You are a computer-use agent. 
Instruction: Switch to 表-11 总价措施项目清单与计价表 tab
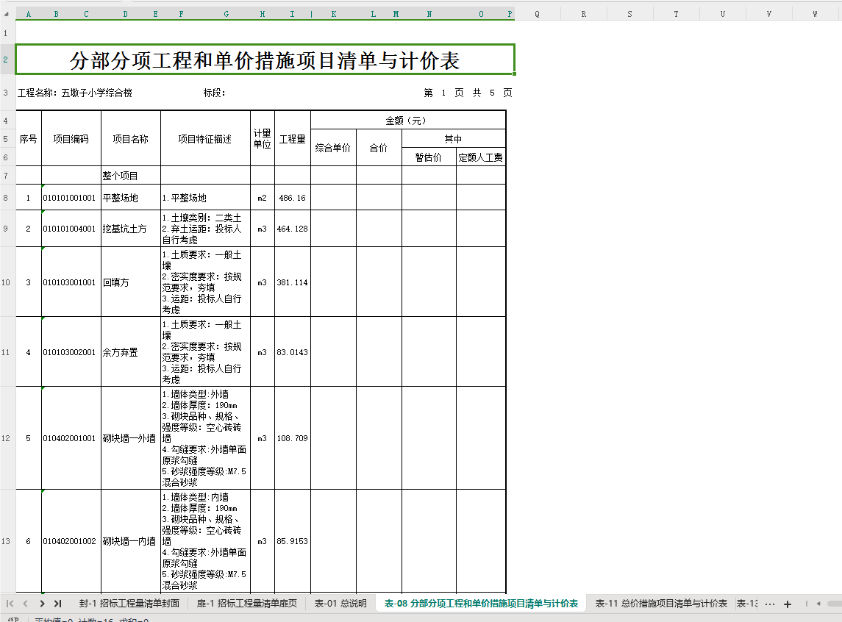[661, 604]
